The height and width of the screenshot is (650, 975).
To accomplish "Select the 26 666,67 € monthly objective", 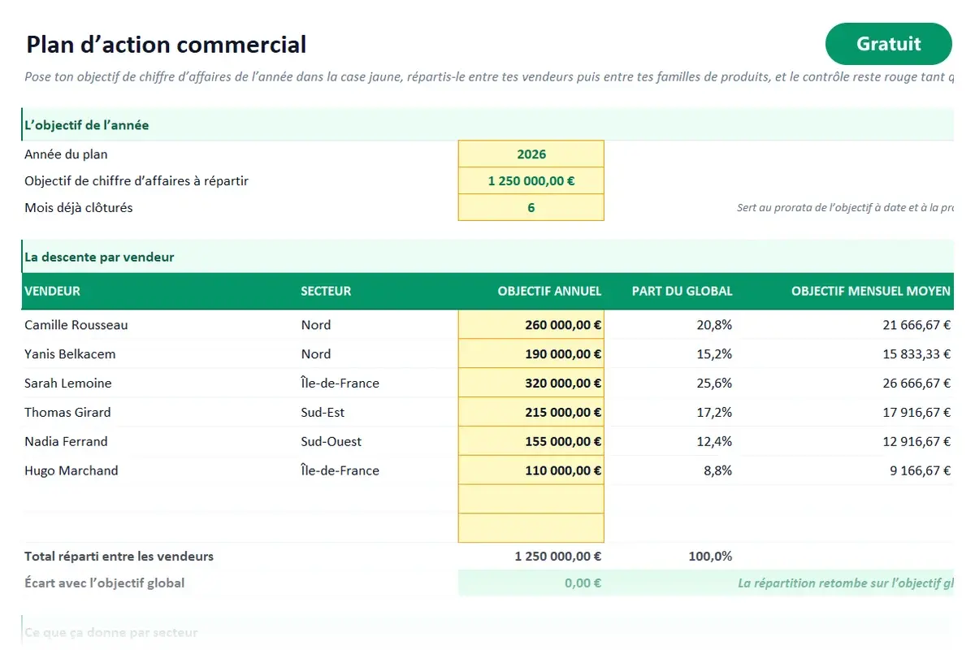I will coord(916,383).
